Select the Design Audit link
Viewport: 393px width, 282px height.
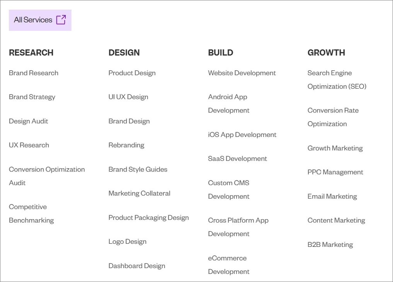(29, 121)
